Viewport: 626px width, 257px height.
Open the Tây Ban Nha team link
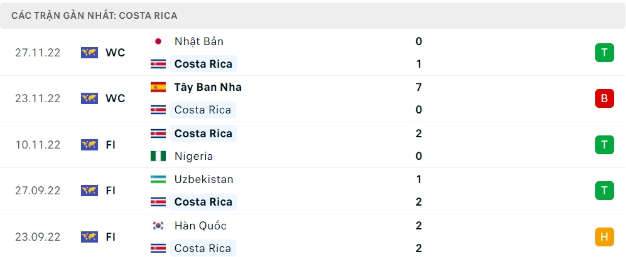(208, 87)
